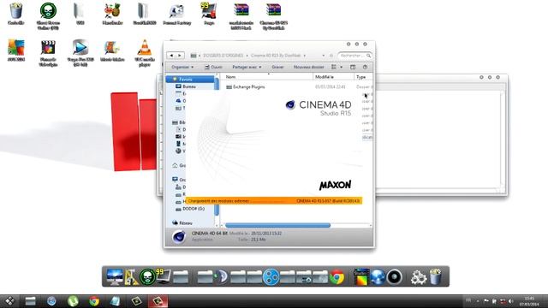This screenshot has height=308, width=548.
Task: Open the trash bin icon in the dock
Action: [x=436, y=276]
